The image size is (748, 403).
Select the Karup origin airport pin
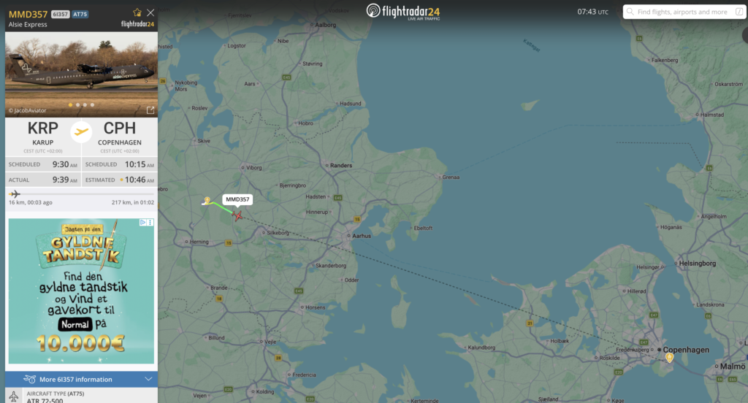tap(207, 201)
